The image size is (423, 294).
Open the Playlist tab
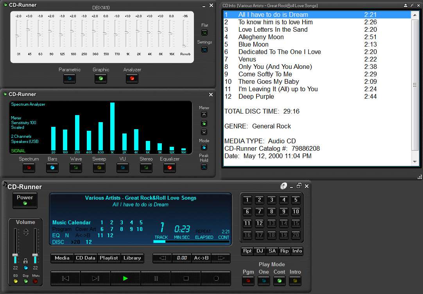coord(109,258)
